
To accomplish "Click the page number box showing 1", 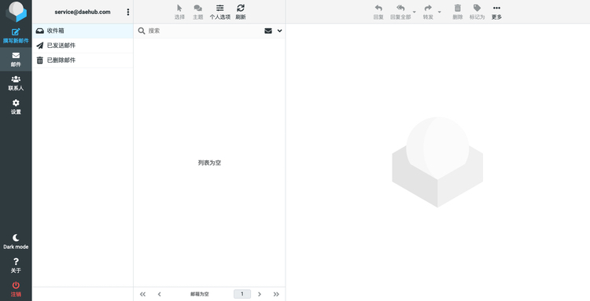I will coord(242,294).
